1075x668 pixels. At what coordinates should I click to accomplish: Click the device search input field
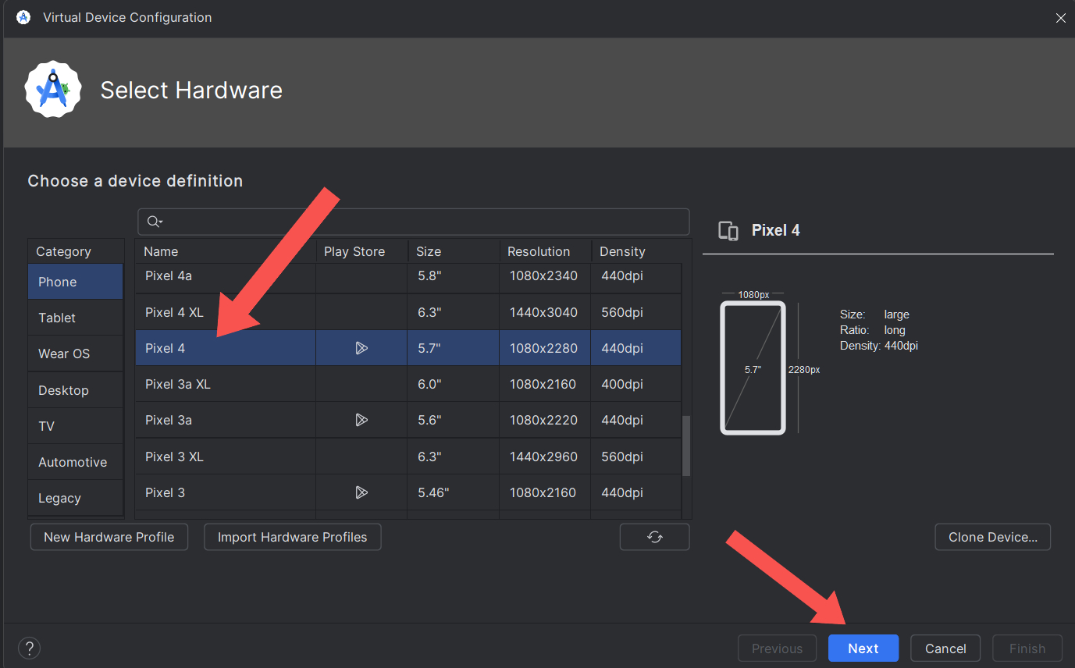pyautogui.click(x=414, y=222)
